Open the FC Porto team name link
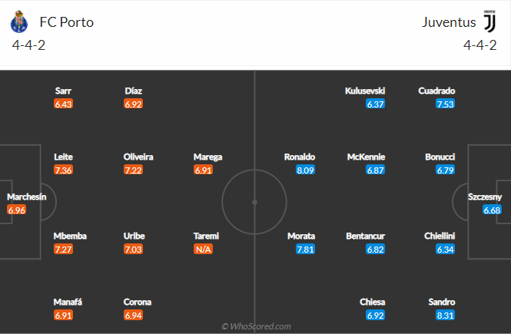 tap(66, 22)
